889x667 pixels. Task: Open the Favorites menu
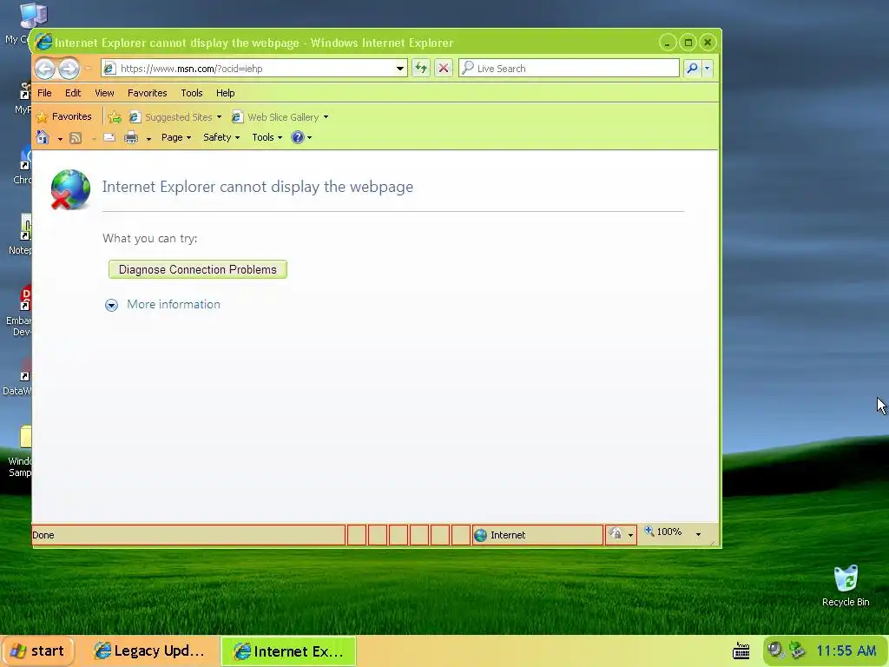click(148, 93)
